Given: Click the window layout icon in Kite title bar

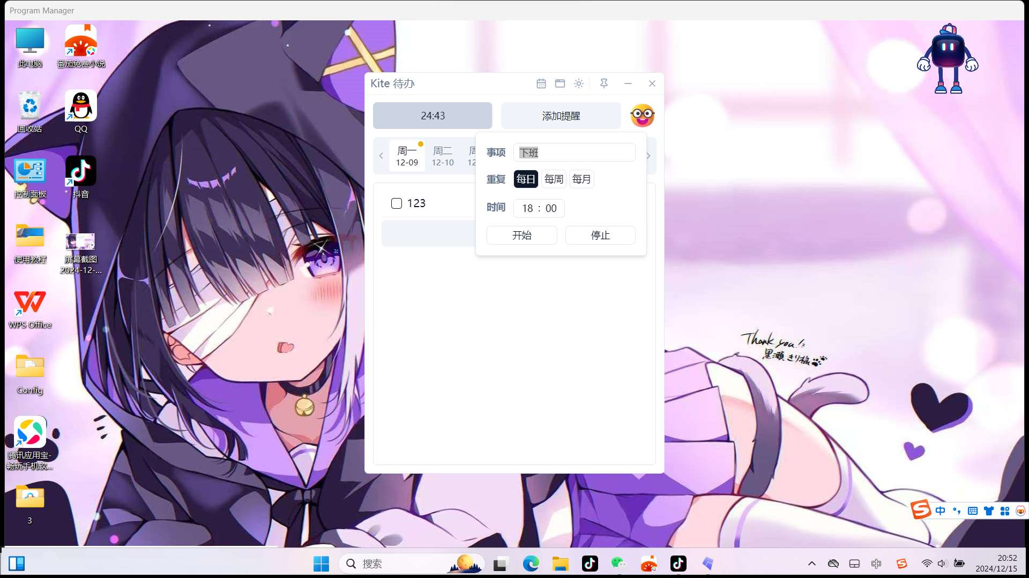Looking at the screenshot, I should pyautogui.click(x=560, y=83).
